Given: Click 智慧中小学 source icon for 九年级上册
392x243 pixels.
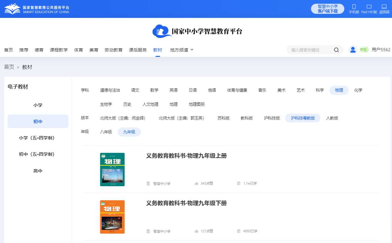Looking at the screenshot, I should coord(148,183).
